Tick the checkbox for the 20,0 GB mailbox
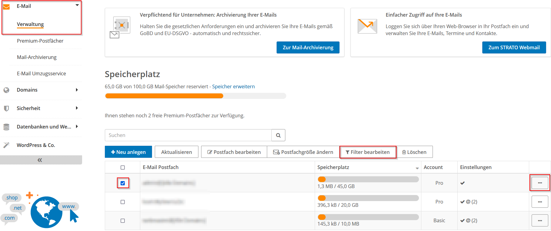Image resolution: width=551 pixels, height=231 pixels. 123,202
